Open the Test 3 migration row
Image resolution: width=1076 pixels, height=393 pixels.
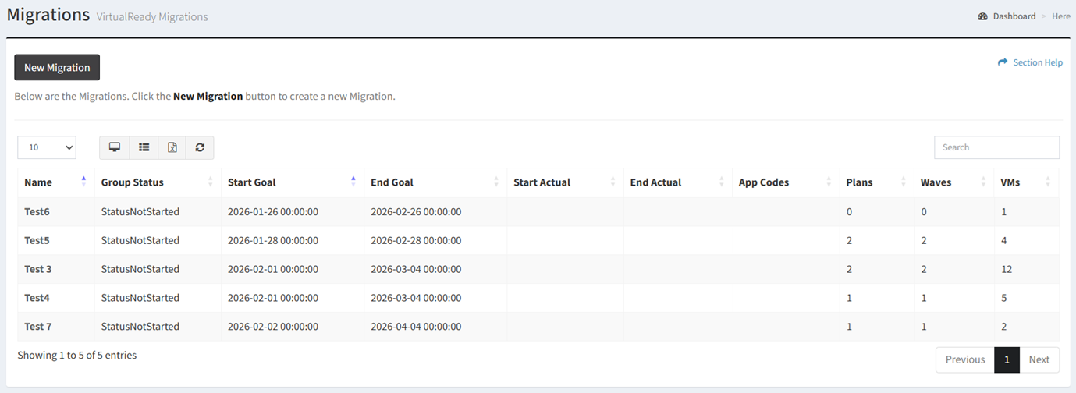tap(538, 269)
